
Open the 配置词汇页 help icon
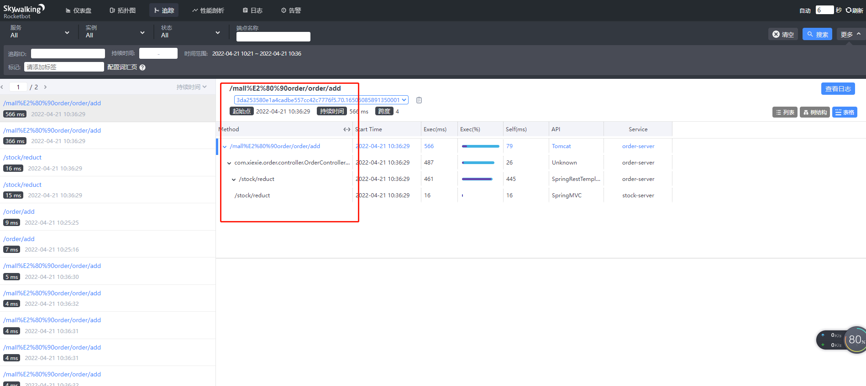coord(142,67)
